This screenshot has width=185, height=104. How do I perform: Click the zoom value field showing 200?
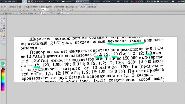point(43,10)
